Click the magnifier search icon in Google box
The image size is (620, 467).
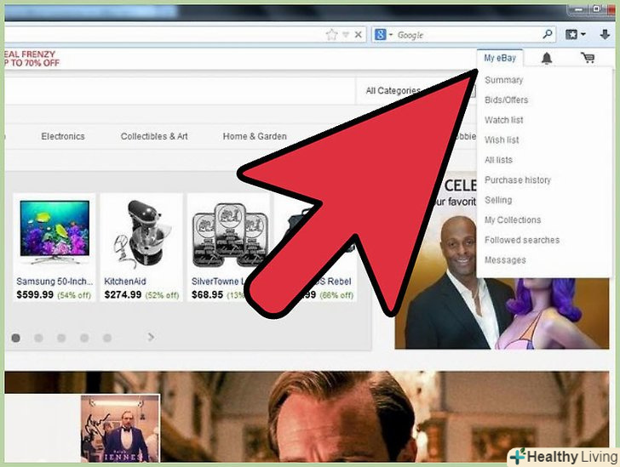tap(548, 34)
